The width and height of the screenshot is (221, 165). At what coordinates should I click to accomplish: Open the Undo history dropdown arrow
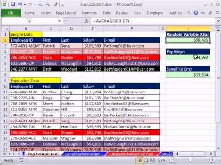click(x=25, y=5)
